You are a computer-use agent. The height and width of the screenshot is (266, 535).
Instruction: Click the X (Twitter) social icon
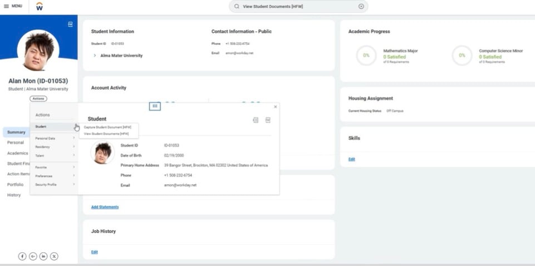54,257
